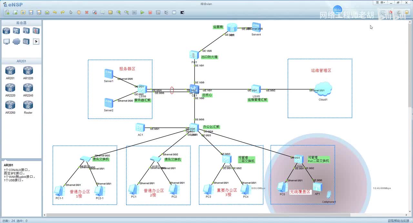This screenshot has height=223, width=413.
Task: Choose the cloud device category
Action: coord(16,42)
